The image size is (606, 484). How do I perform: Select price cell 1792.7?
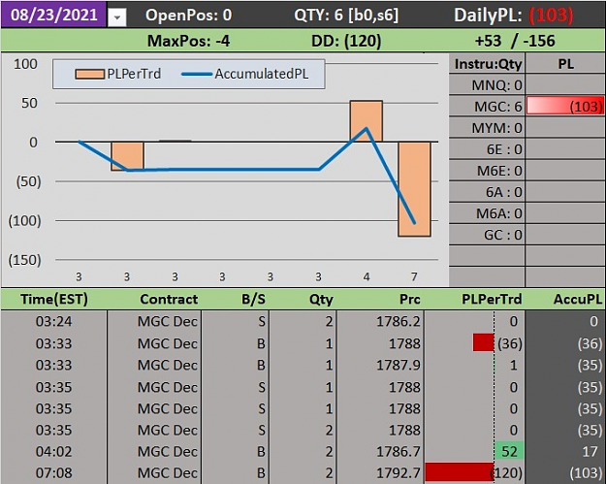381,472
